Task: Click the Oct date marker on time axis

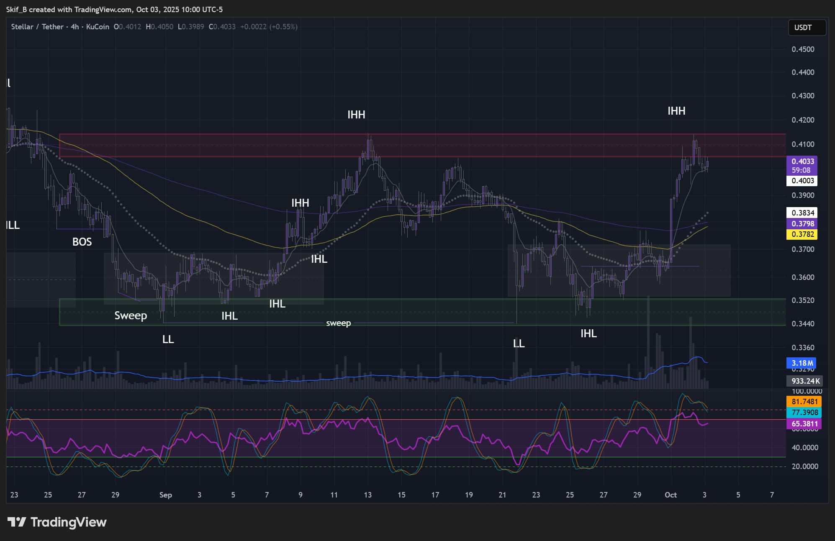Action: point(671,495)
